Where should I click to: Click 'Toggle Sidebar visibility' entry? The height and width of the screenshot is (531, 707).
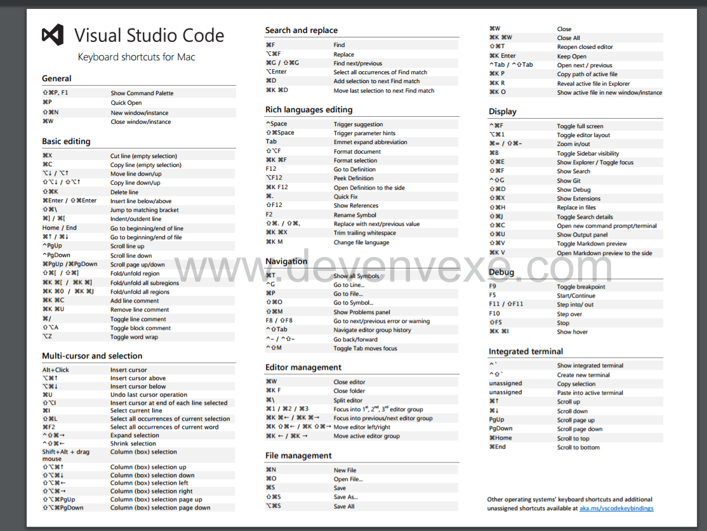pos(588,154)
